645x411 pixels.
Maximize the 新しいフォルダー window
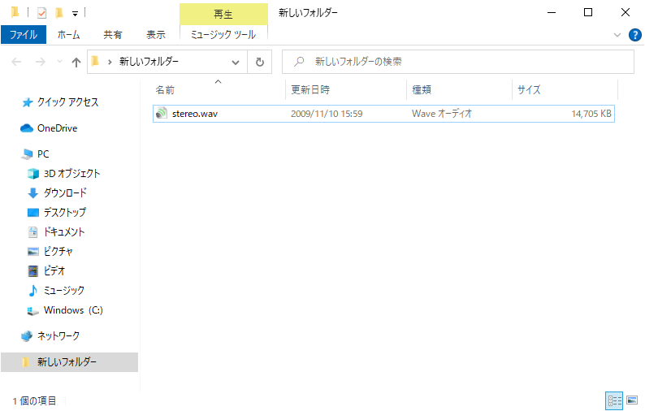[588, 13]
